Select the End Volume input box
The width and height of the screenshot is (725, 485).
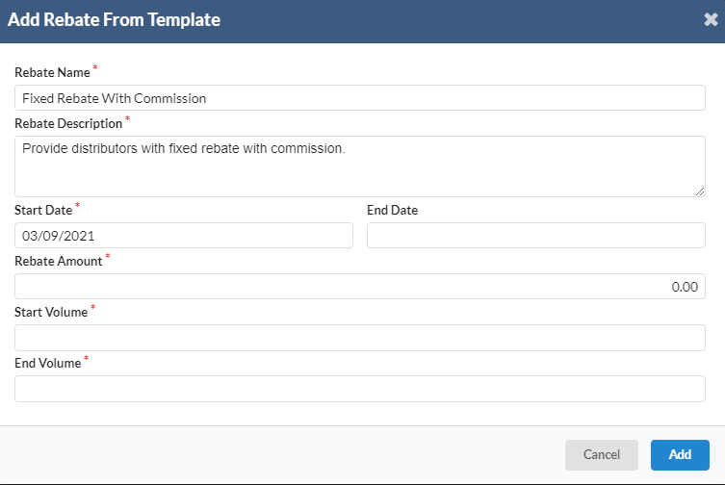(x=360, y=389)
